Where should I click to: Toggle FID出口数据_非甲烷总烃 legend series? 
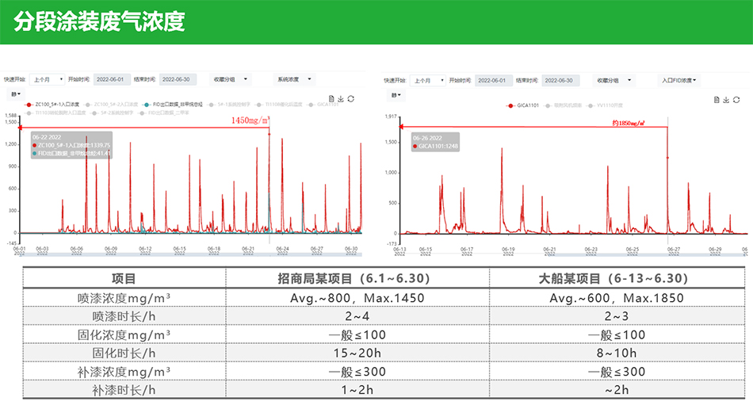tap(174, 105)
